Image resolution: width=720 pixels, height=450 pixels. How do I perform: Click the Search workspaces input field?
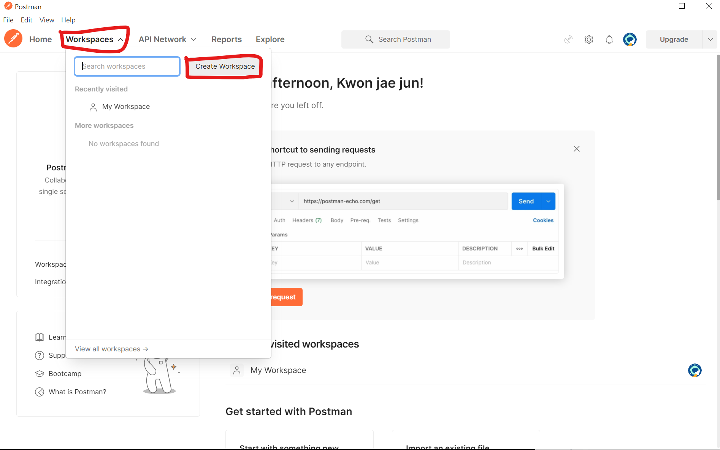pos(127,66)
